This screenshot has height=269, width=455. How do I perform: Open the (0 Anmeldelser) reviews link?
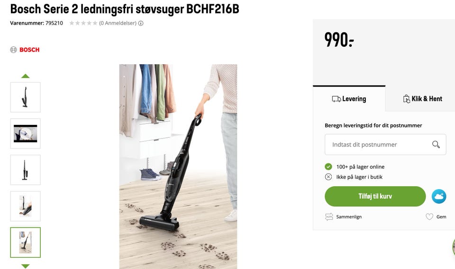pos(118,23)
